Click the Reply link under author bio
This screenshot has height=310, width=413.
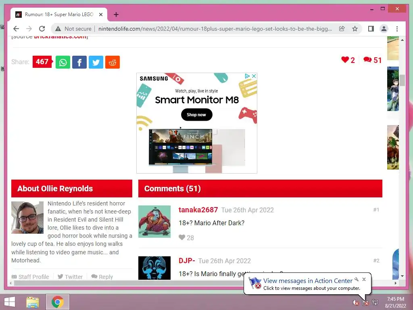pos(102,277)
